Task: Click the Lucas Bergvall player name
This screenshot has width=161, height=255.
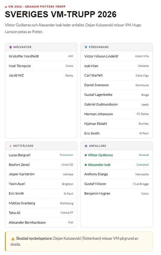Action: [19, 155]
